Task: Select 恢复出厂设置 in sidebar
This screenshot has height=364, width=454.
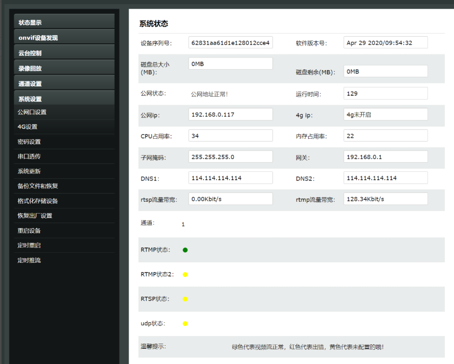Action: 64,216
